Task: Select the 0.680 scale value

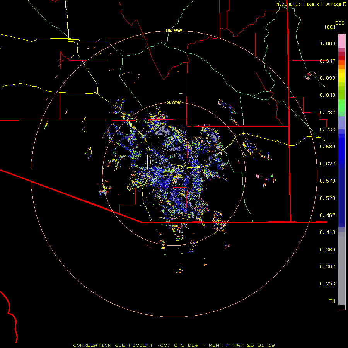Action: click(328, 147)
